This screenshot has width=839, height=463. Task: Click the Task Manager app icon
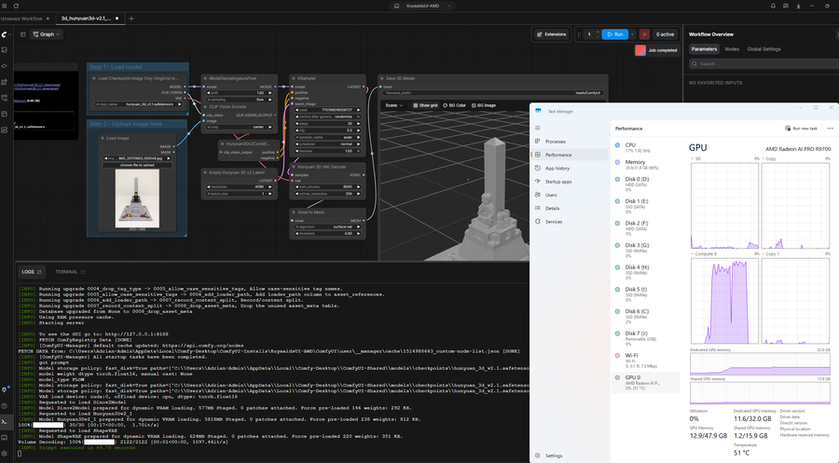point(538,111)
